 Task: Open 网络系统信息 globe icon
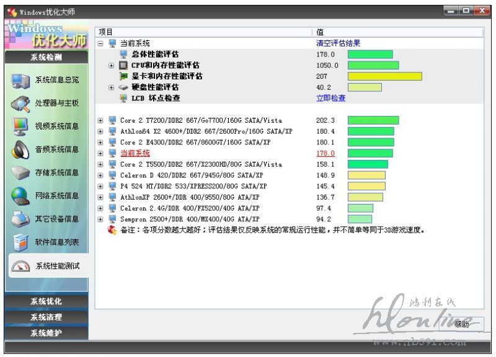20,196
